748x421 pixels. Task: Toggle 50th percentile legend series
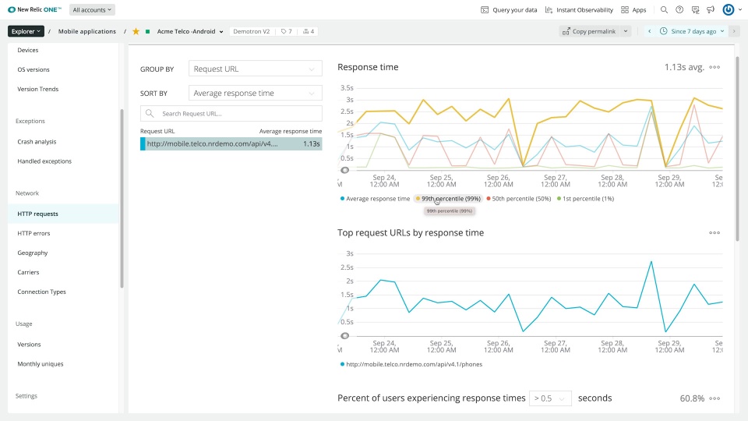click(x=519, y=199)
